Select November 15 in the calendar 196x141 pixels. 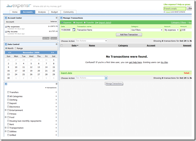(x=54, y=67)
